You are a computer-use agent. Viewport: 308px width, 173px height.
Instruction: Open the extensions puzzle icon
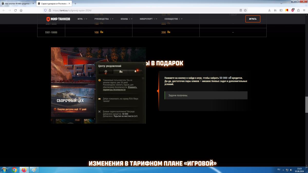click(x=299, y=10)
